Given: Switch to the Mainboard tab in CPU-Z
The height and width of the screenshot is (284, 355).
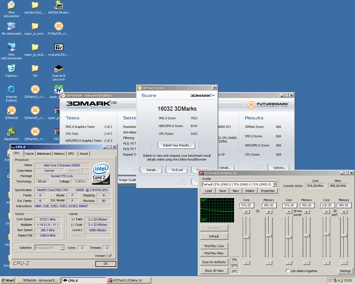Looking at the screenshot, I should point(44,154).
